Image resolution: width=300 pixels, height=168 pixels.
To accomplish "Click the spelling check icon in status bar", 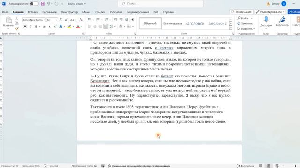I will coord(45,166).
